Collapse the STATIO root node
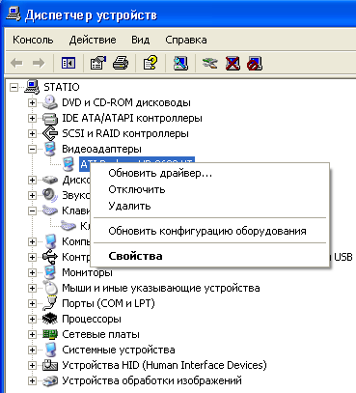 14,87
